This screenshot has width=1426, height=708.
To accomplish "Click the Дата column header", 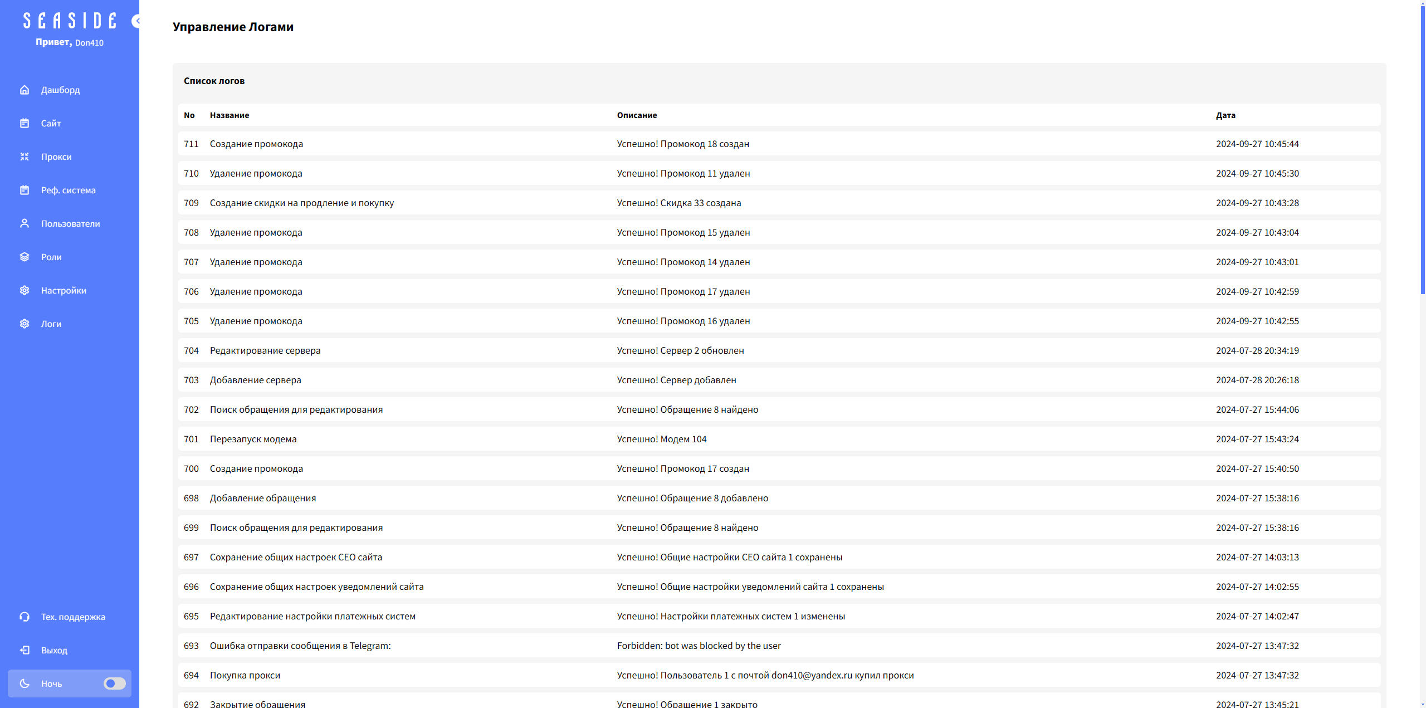I will coord(1225,115).
